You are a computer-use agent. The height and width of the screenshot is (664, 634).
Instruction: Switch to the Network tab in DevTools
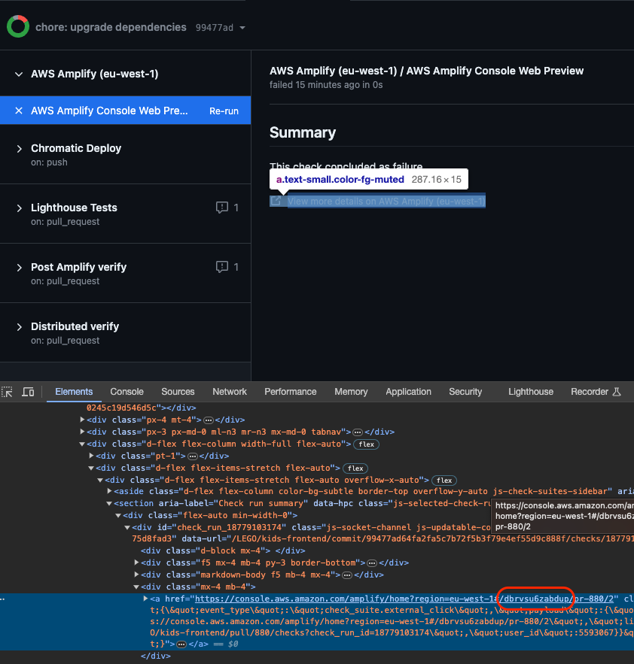click(230, 392)
